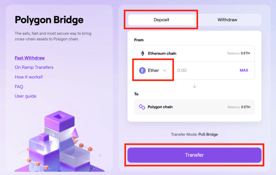Image resolution: width=276 pixels, height=175 pixels.
Task: Open the Withdraw tab
Action: [228, 20]
